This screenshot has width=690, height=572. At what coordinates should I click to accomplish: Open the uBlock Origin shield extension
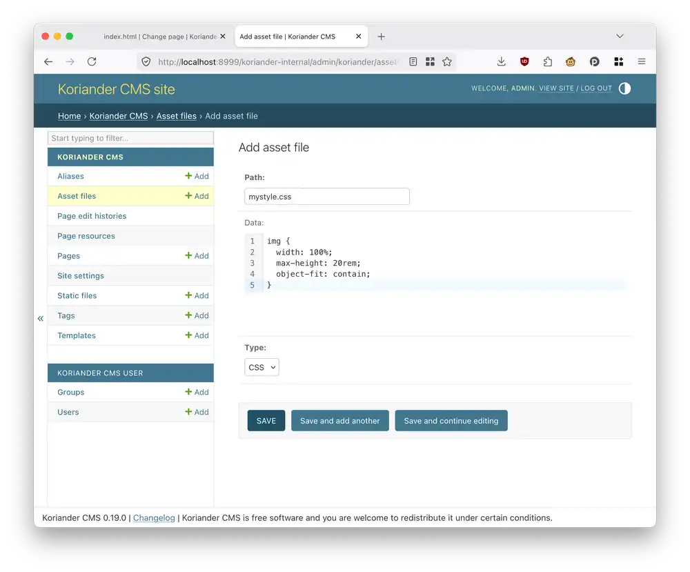point(524,61)
